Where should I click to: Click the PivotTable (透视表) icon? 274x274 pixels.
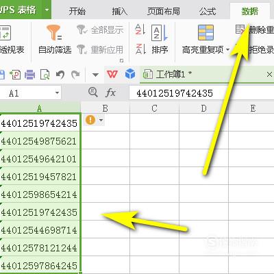click(5, 33)
